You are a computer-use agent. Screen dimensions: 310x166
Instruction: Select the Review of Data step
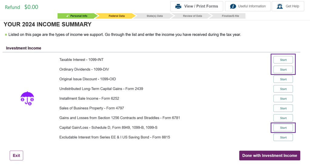click(x=192, y=16)
